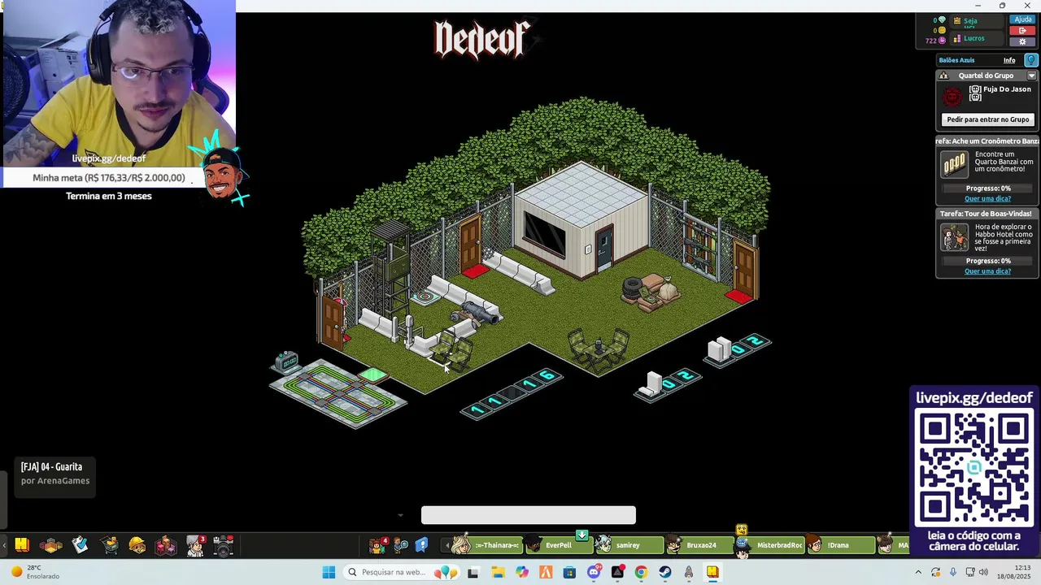Click the Cronômetro task progress bar

pyautogui.click(x=988, y=188)
